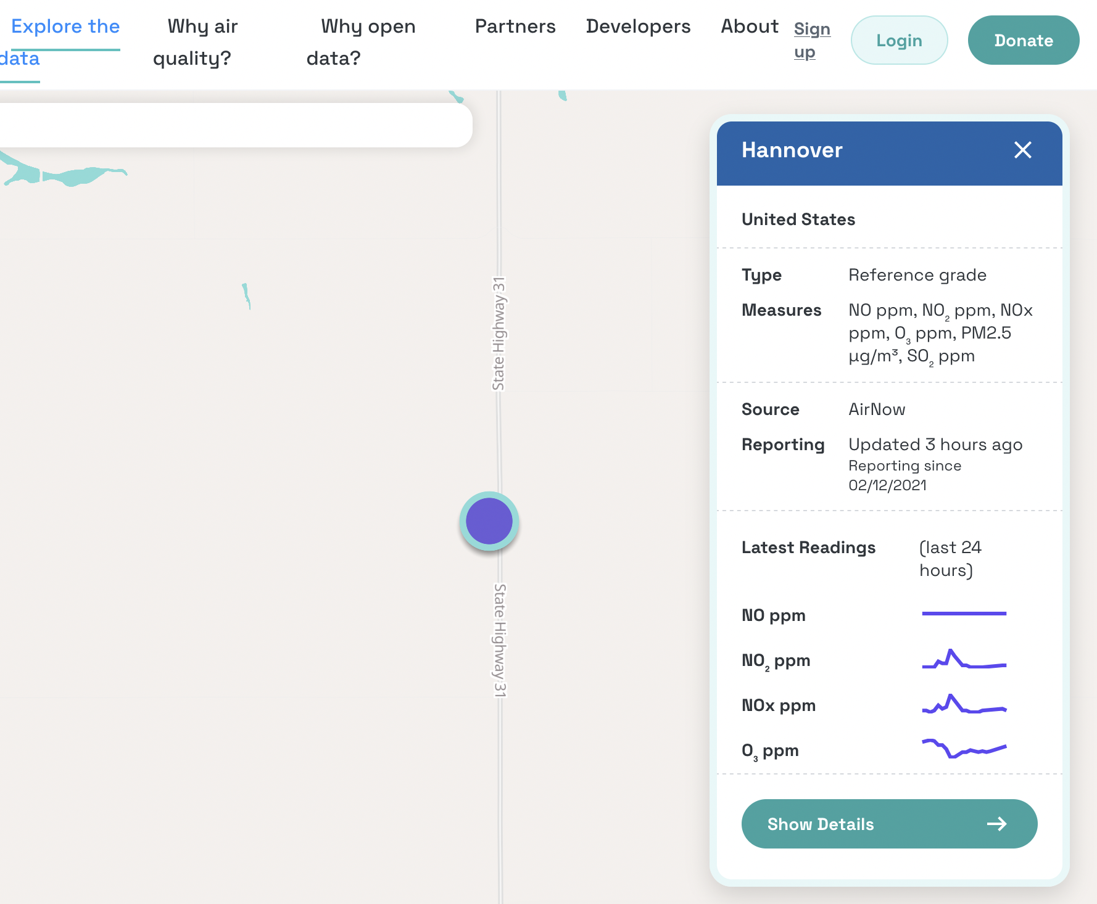1097x904 pixels.
Task: Click the O₃ ppm sparkline chart
Action: 964,748
